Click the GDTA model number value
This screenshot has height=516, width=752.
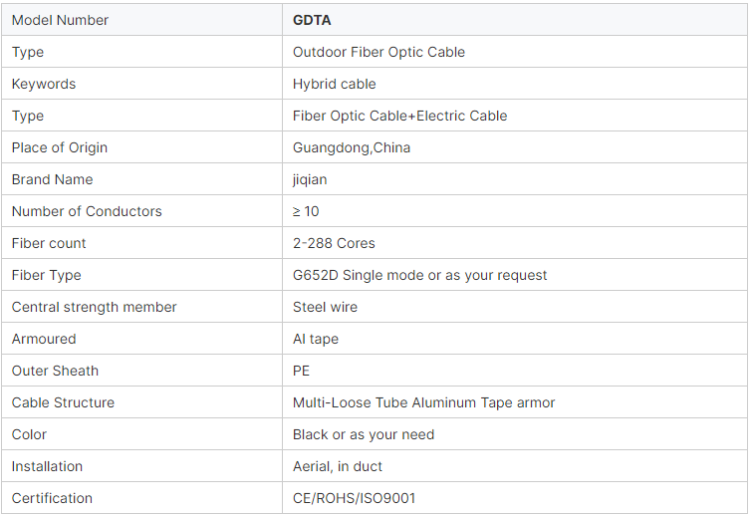tap(312, 20)
